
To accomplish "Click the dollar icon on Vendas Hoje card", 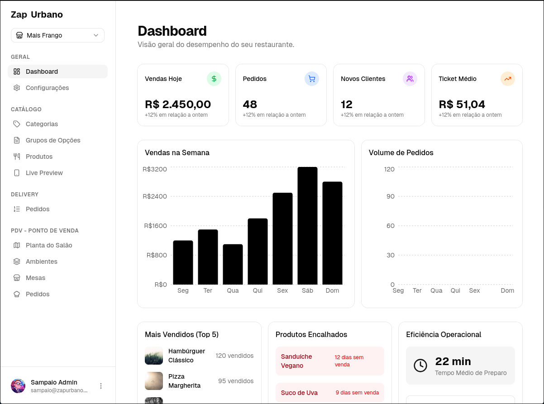I will pos(214,78).
